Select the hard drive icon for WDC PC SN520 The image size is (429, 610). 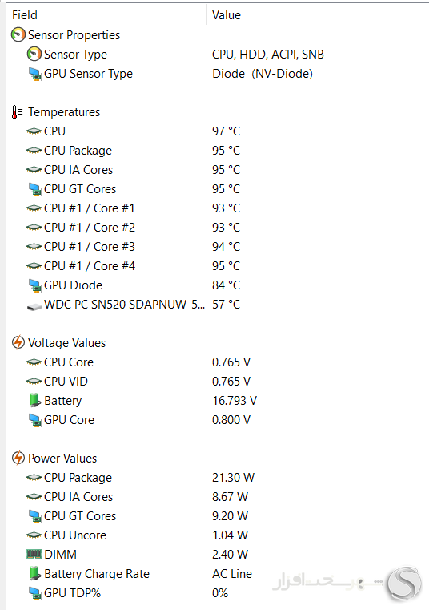34,307
